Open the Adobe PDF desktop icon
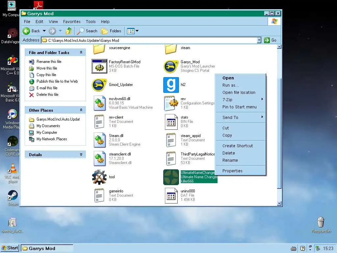Screen dimensions: 337x253 (x=39, y=5)
